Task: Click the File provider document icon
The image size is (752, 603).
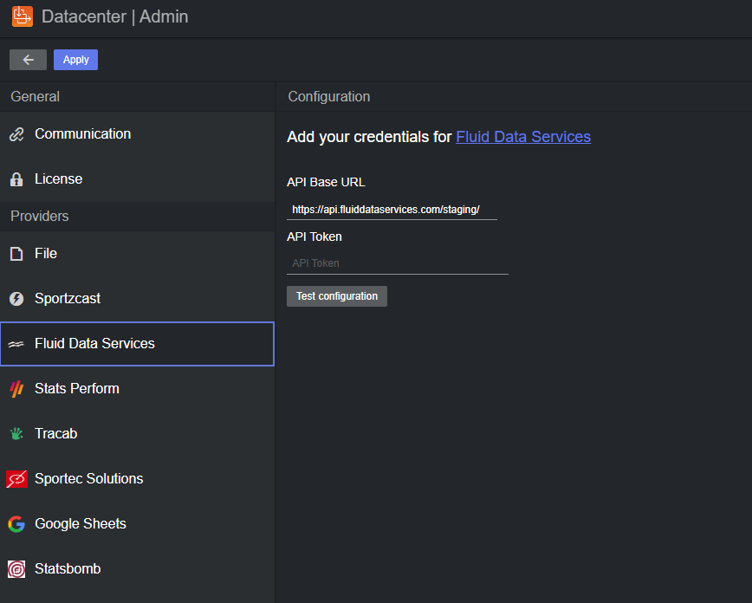Action: [x=16, y=254]
